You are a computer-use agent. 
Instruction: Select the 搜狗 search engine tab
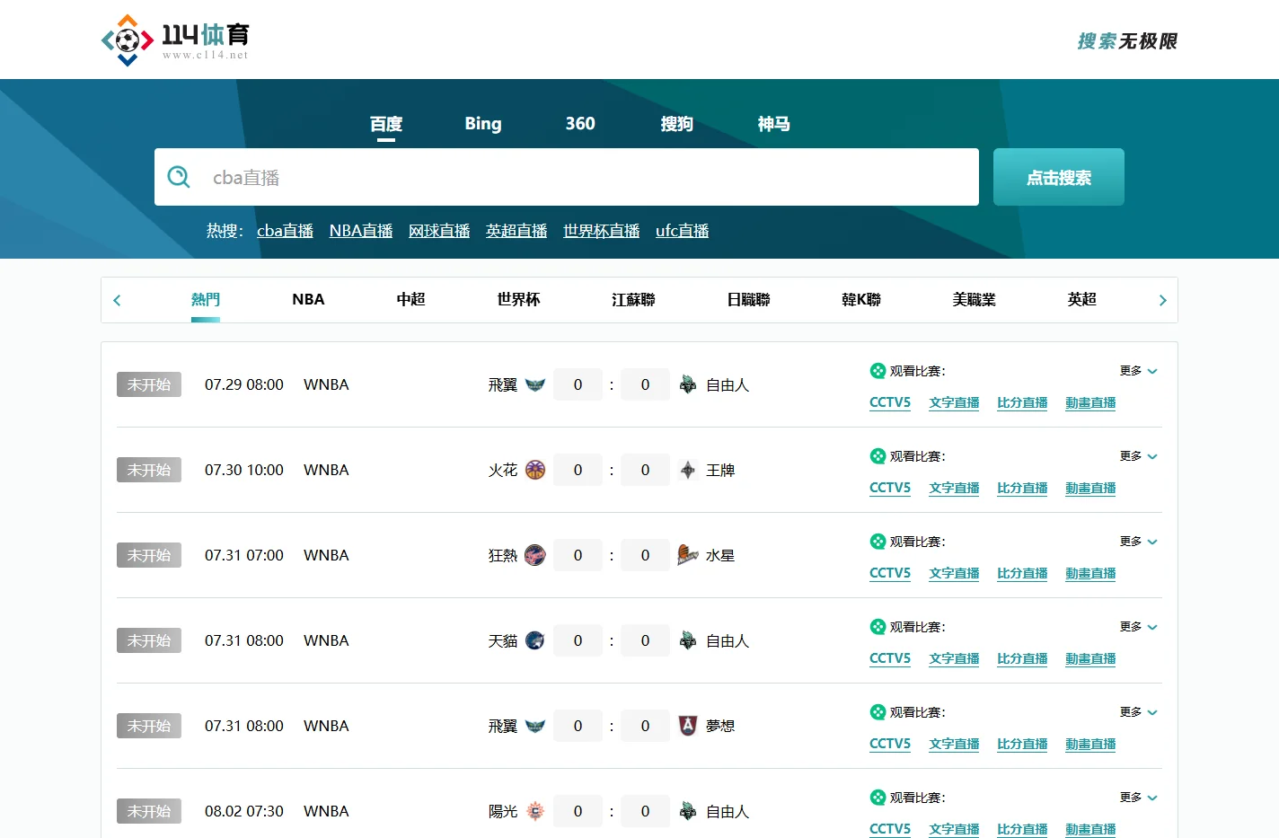tap(677, 124)
